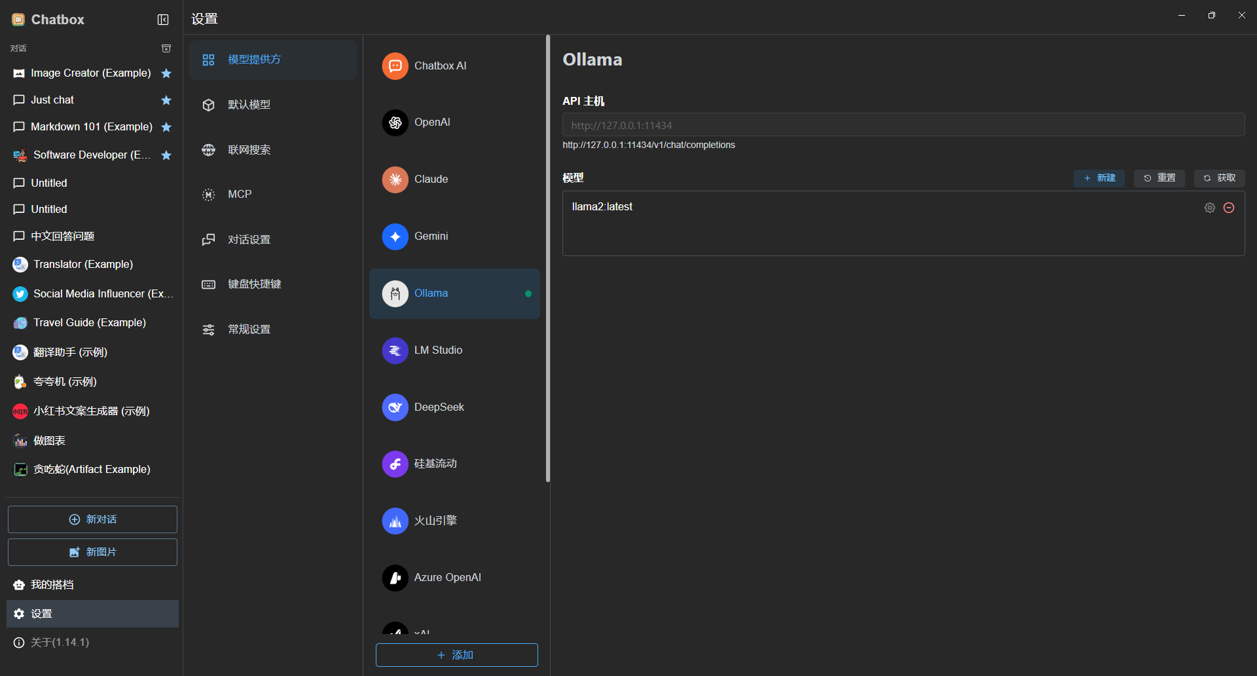Select the Chatbox AI provider icon

coord(395,66)
